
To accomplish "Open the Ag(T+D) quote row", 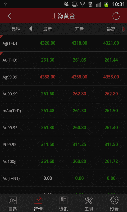I will [63, 43].
